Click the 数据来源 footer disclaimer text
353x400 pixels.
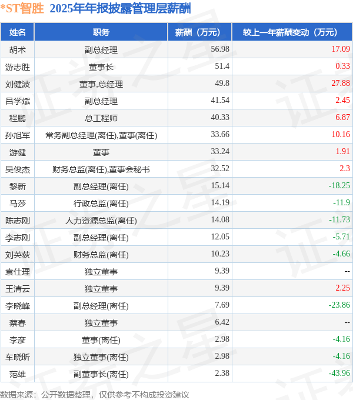pyautogui.click(x=94, y=395)
